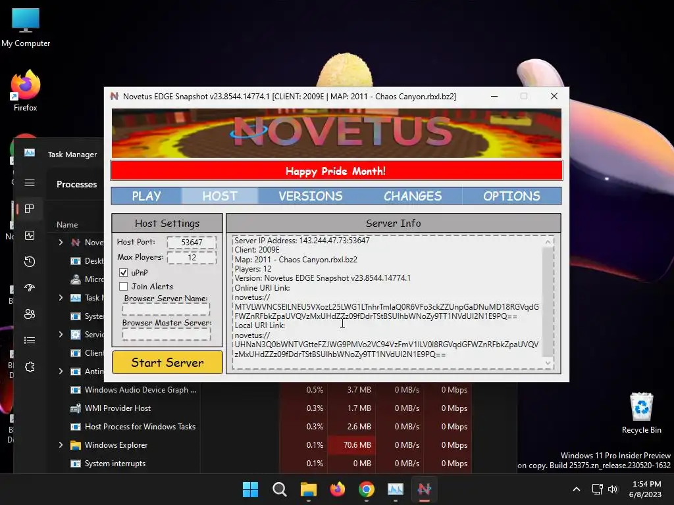Switch to the PLAY tab
Viewport: 674px width, 505px height.
pyautogui.click(x=146, y=196)
